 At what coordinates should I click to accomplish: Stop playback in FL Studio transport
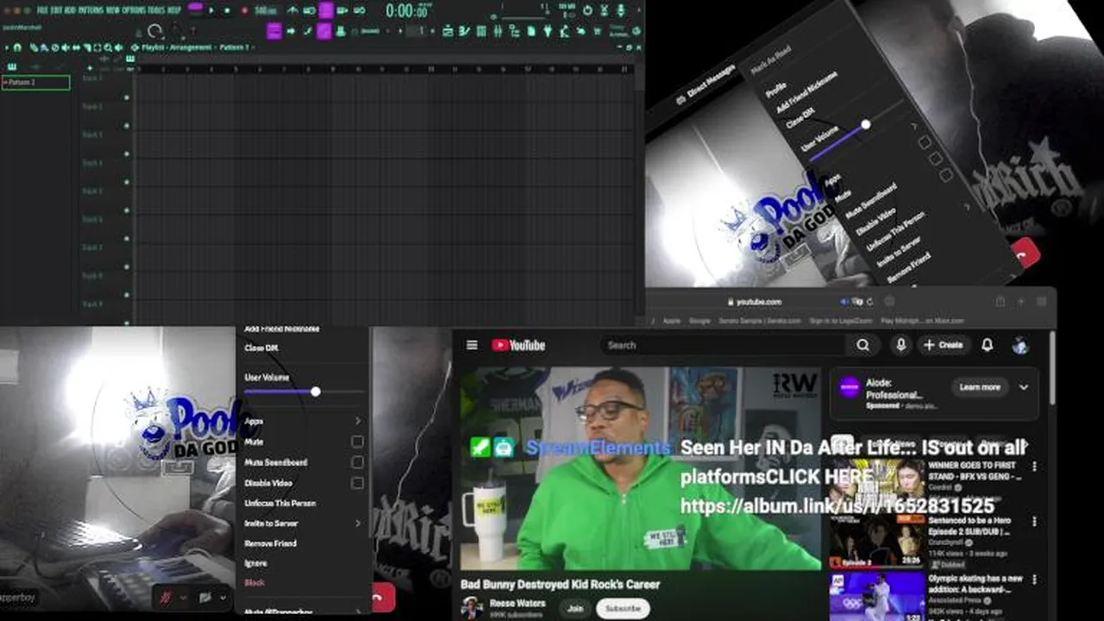tap(228, 10)
